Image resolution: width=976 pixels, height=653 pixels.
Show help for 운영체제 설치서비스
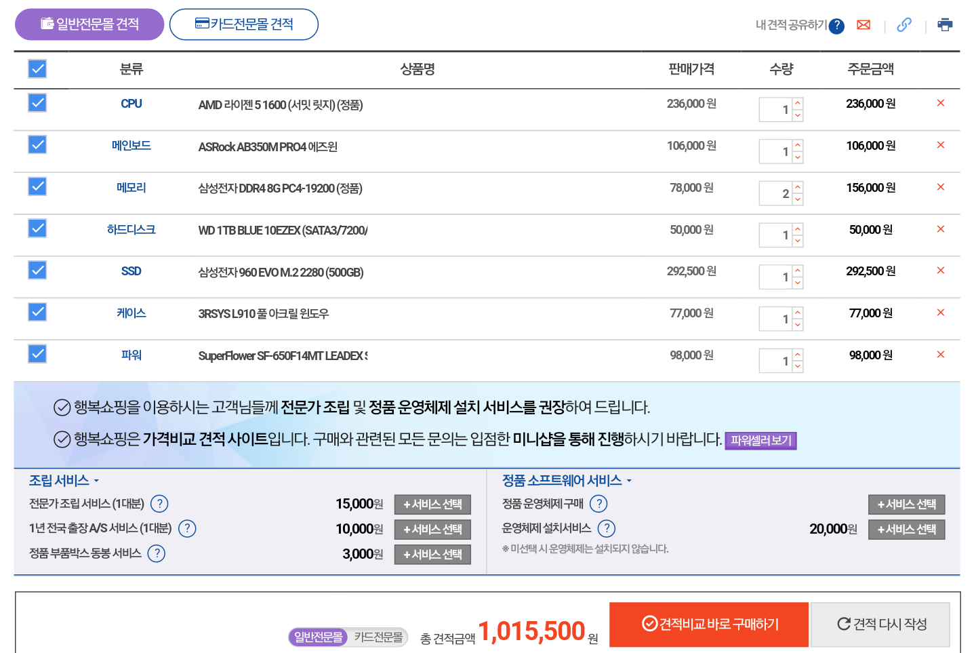click(607, 529)
